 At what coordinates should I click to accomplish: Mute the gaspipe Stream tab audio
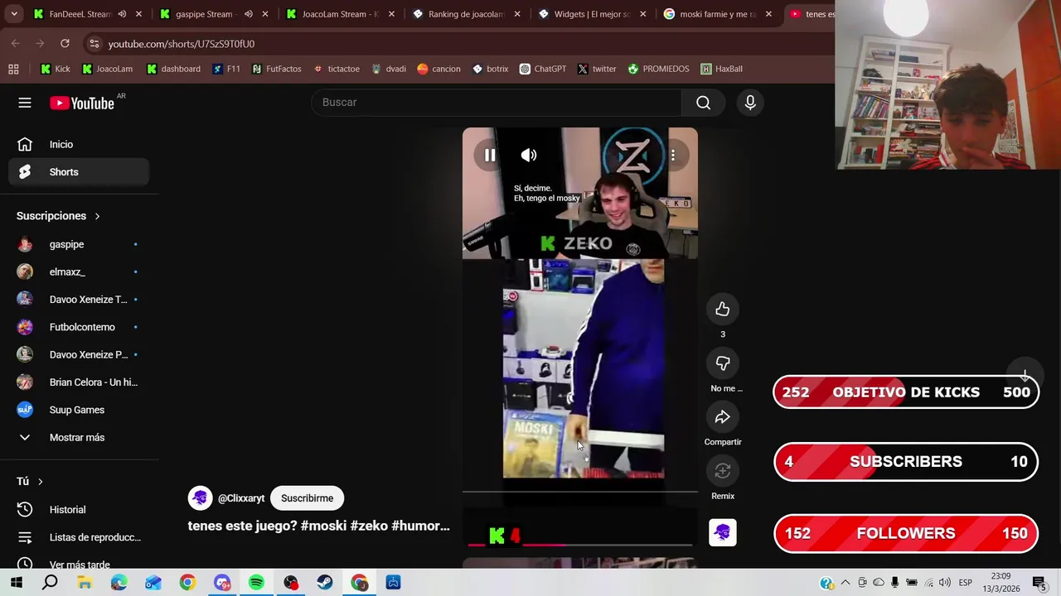[x=248, y=14]
